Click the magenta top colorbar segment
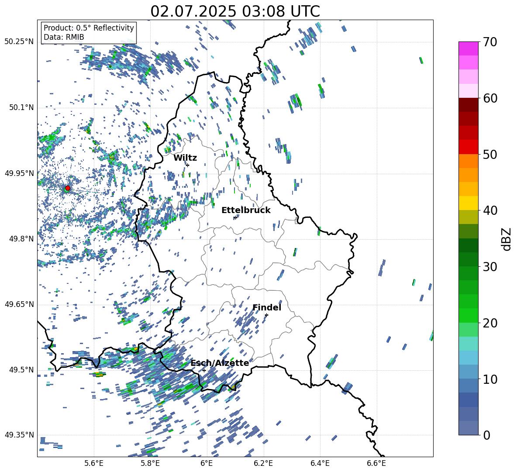517x472 pixels. point(468,48)
